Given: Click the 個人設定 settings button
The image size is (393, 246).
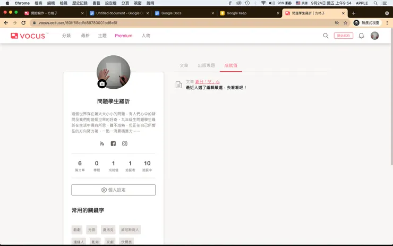Looking at the screenshot, I should pyautogui.click(x=113, y=190).
